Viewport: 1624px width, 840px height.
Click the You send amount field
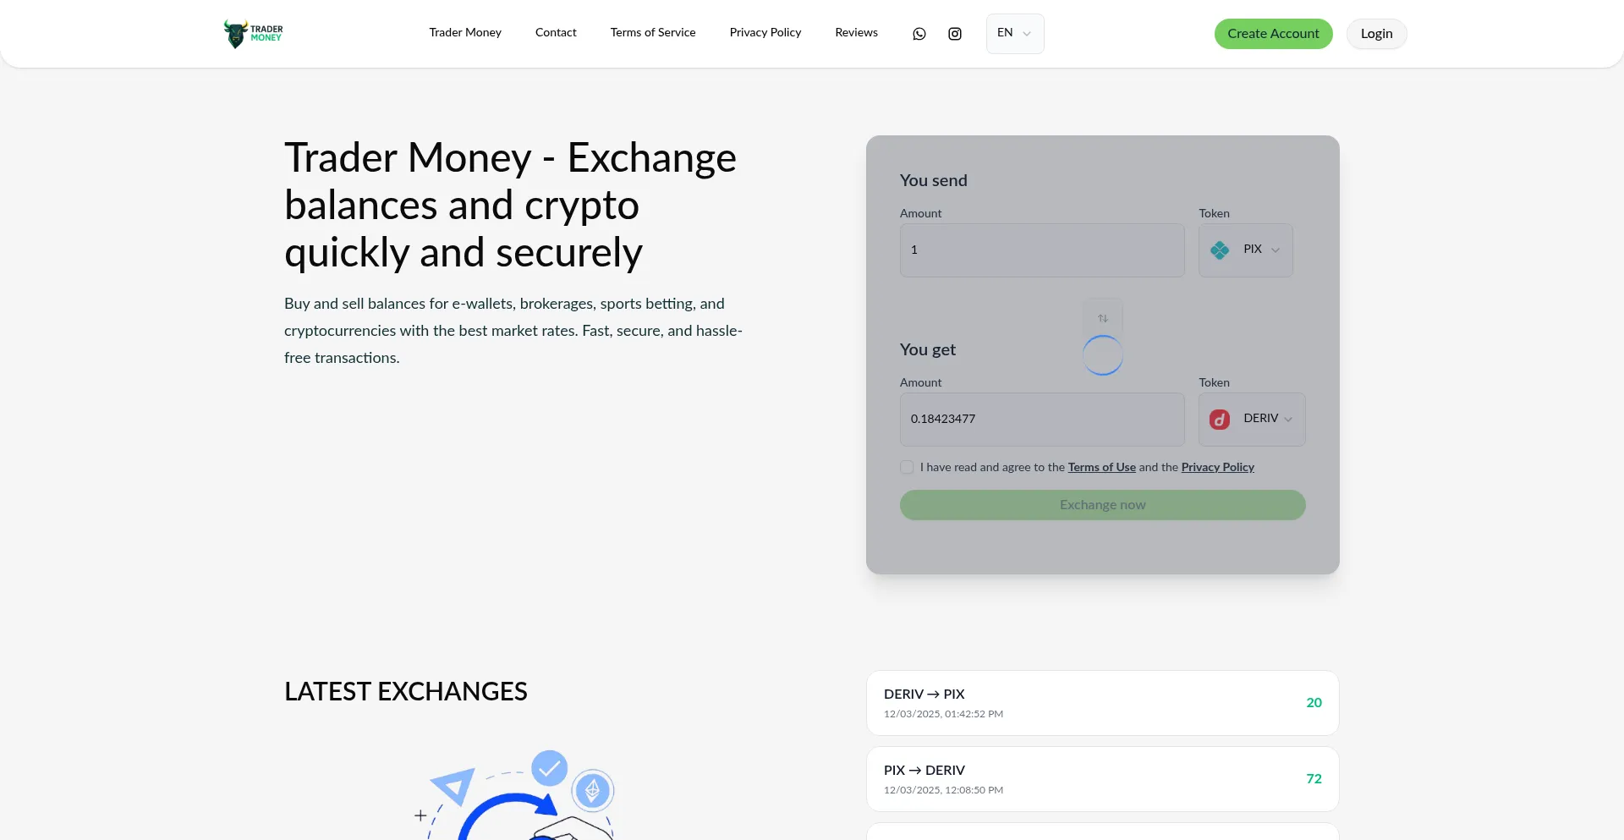point(1042,250)
